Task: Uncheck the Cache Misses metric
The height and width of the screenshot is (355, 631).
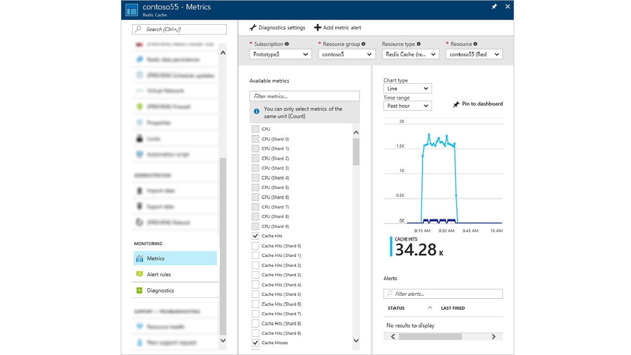Action: (x=255, y=343)
